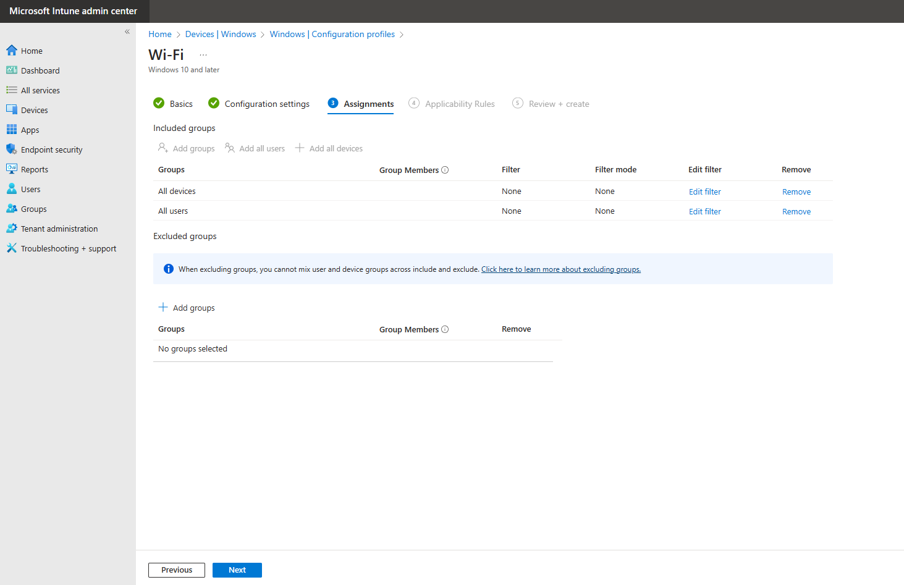Click the Configuration settings green checkmark icon
The height and width of the screenshot is (585, 904).
(214, 103)
